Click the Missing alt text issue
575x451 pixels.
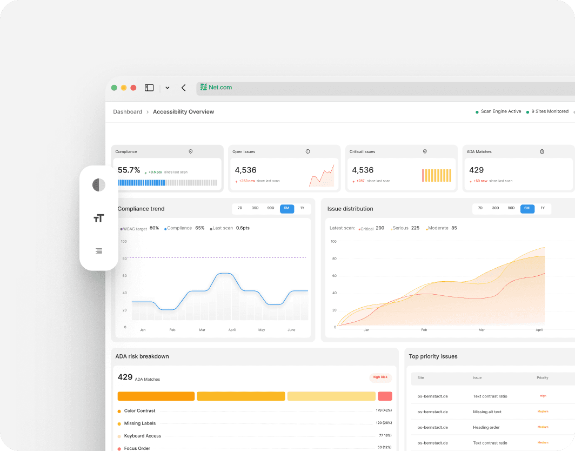[487, 412]
